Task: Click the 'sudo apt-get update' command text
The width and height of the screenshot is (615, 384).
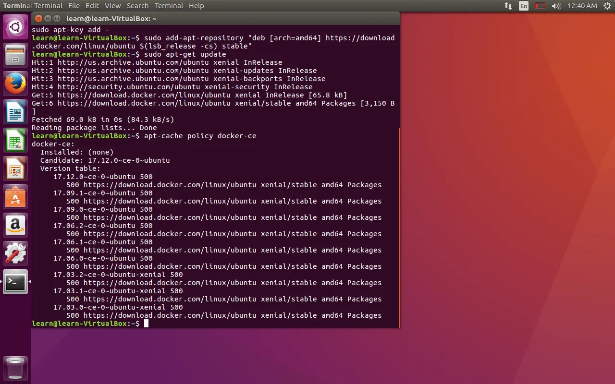Action: point(185,54)
